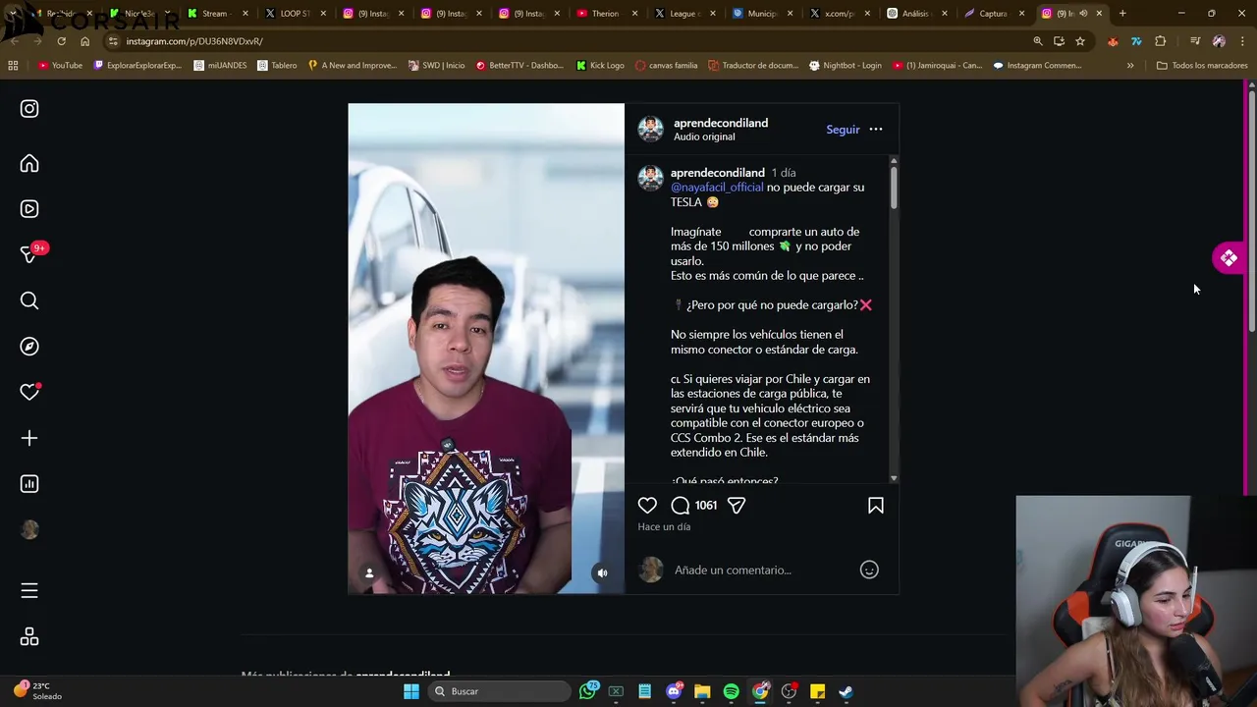Open notifications heart in sidebar
The height and width of the screenshot is (707, 1257).
coord(29,392)
